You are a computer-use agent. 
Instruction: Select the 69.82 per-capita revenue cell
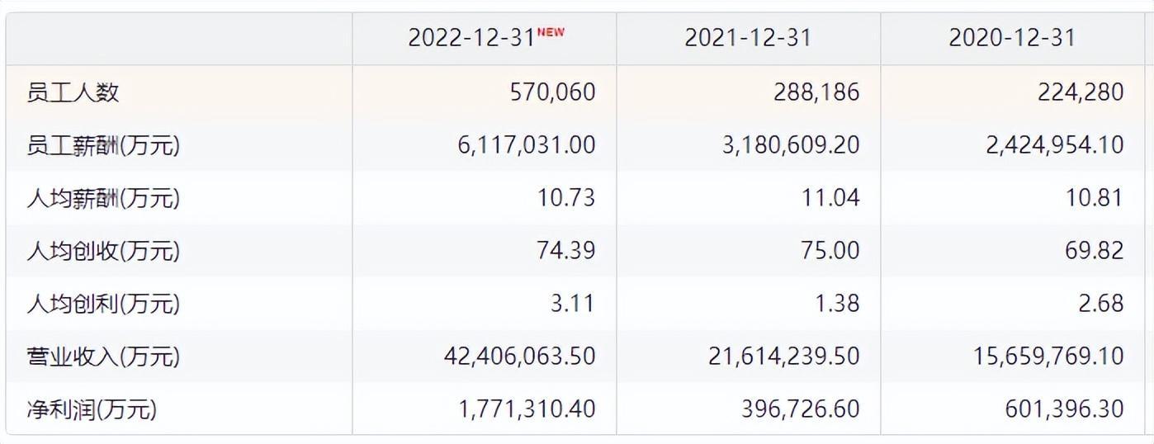pyautogui.click(x=1094, y=251)
